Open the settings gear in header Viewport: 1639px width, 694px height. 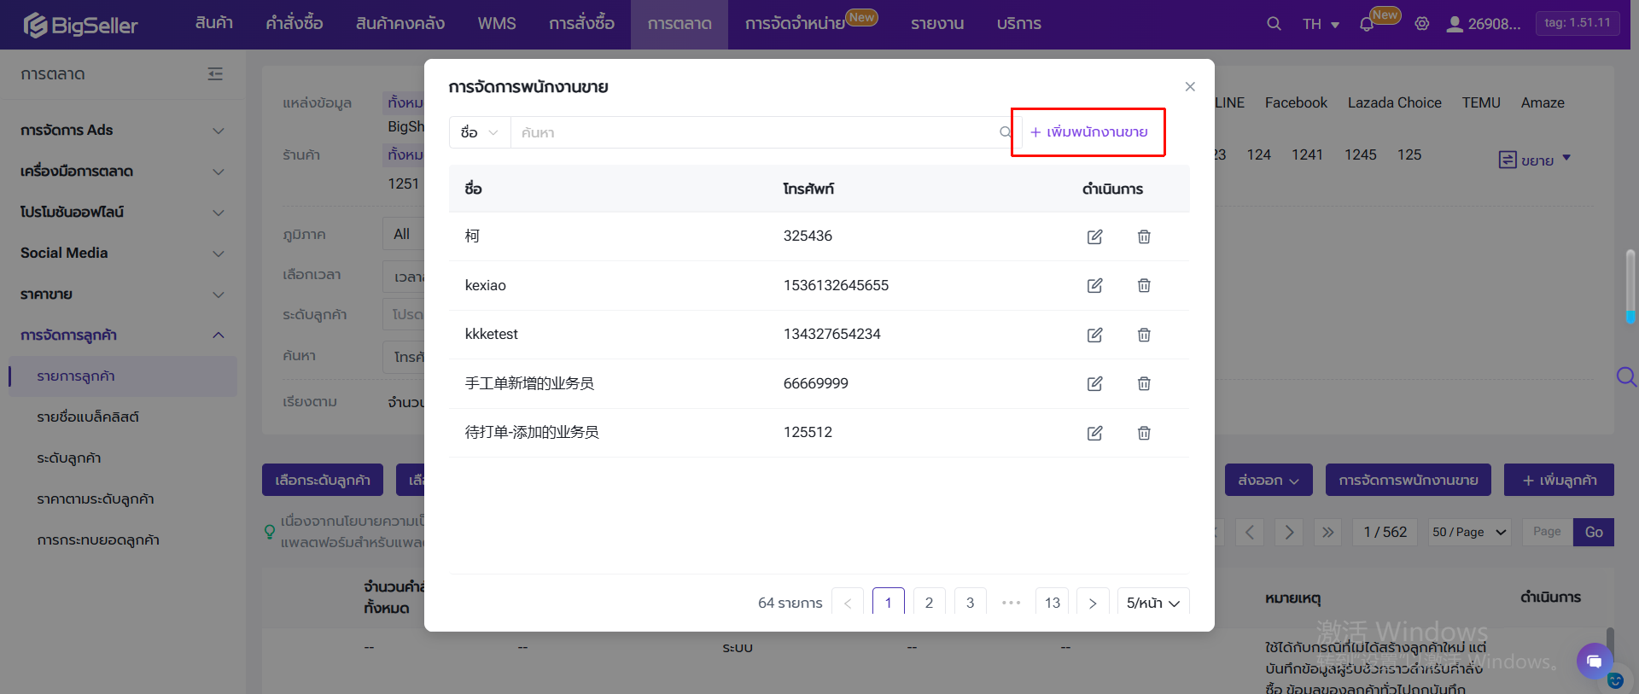[1421, 24]
